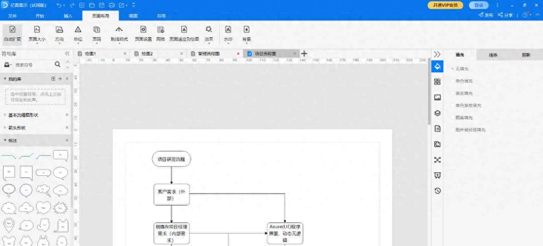This screenshot has height=246, width=543.
Task: Open the Undo history dropdown arrow
Action: point(64,5)
